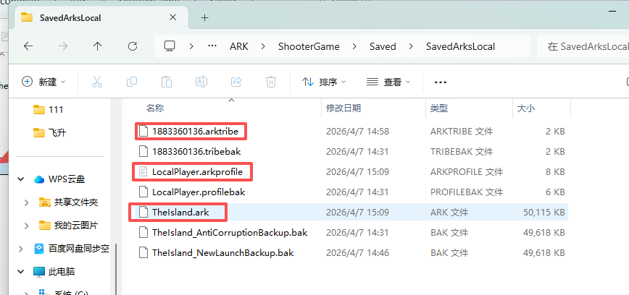Expand the 此电脑 tree node
The width and height of the screenshot is (629, 295).
click(22, 272)
